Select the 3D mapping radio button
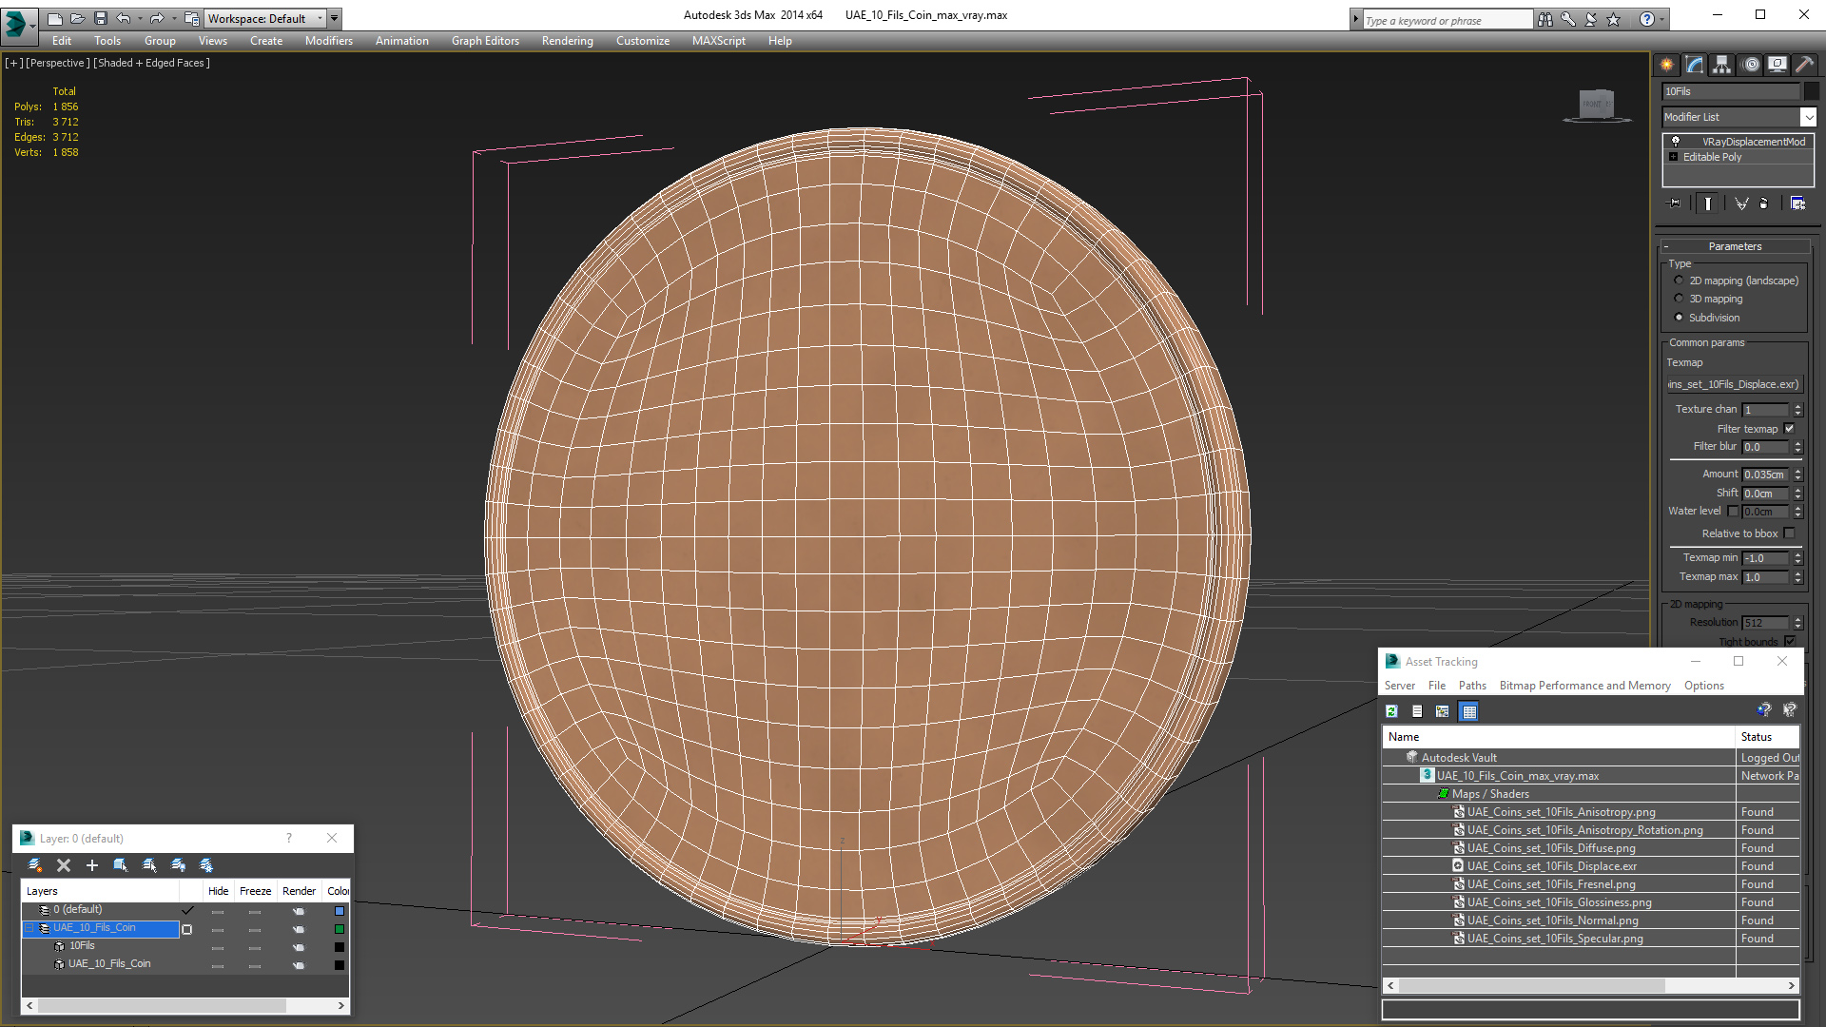Viewport: 1826px width, 1027px height. [1679, 299]
